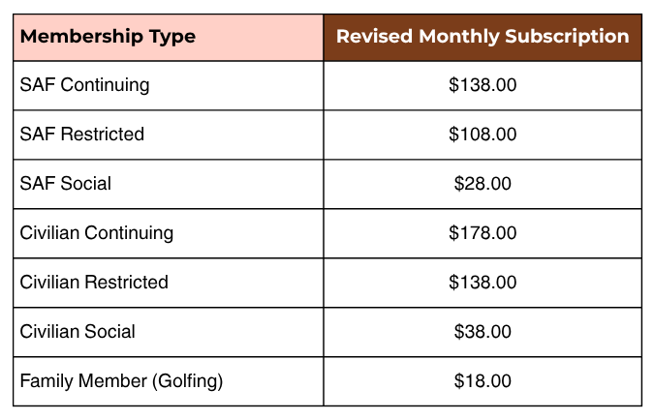The image size is (654, 420).
Task: Click the word Revised in header
Action: (375, 36)
